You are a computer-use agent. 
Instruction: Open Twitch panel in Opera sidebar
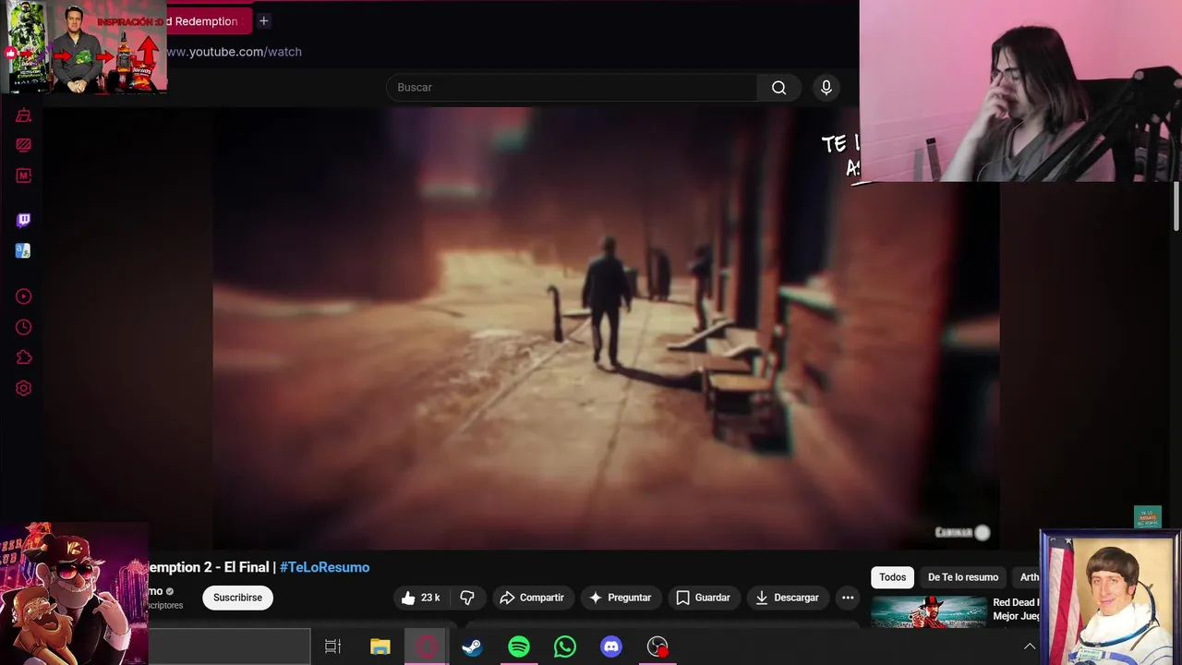(24, 220)
